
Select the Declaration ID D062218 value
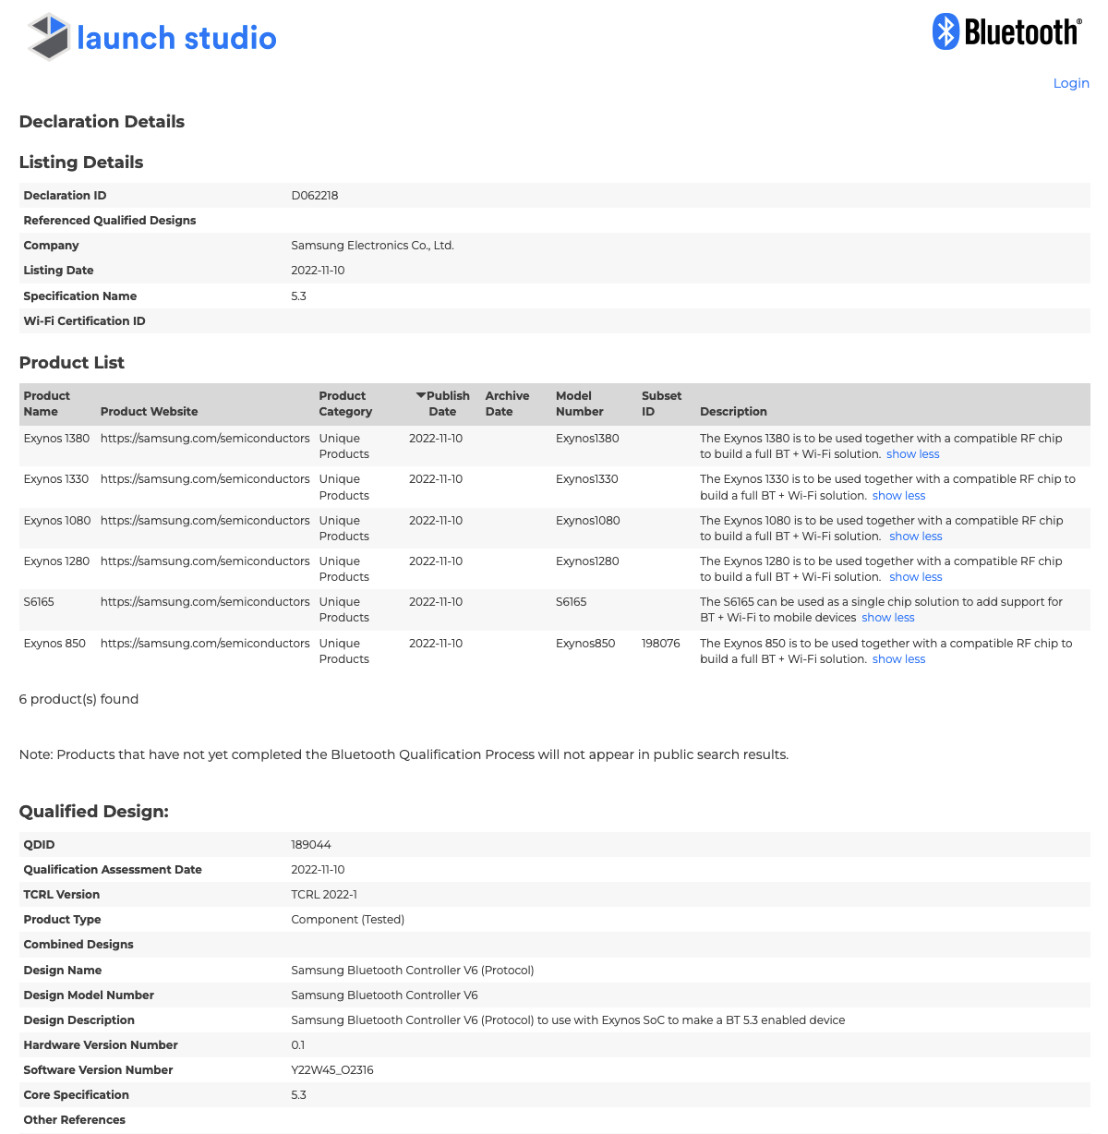click(x=314, y=195)
